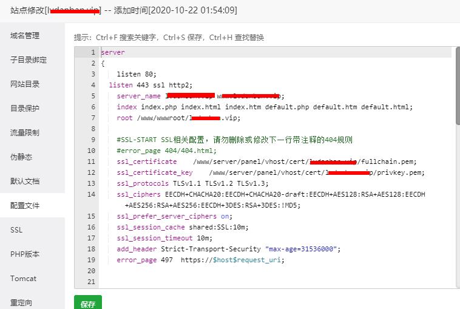Select the 网站目录 menu item

point(25,84)
